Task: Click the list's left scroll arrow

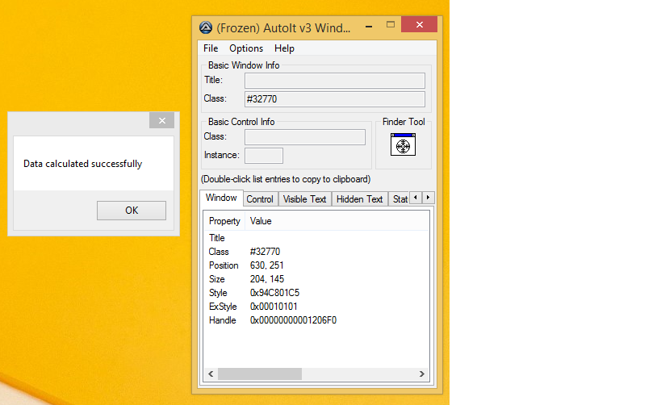Action: coord(211,374)
